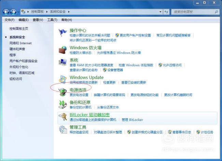
Task: Click 检查更新 link
Action: pyautogui.click(x=109, y=83)
